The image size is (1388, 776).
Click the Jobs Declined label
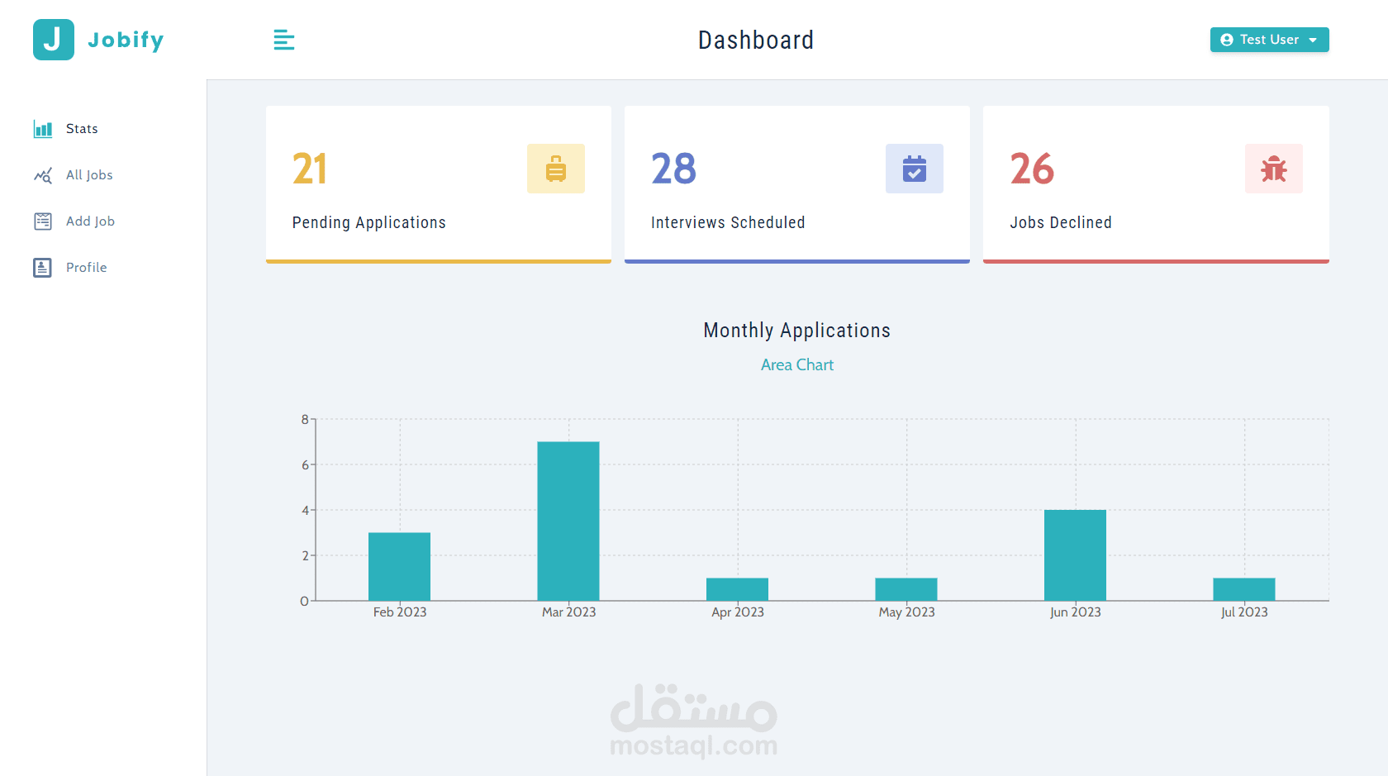point(1061,222)
